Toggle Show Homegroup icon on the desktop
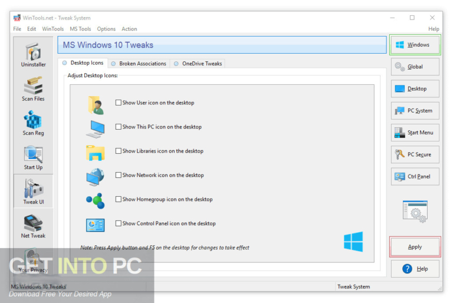 [118, 199]
